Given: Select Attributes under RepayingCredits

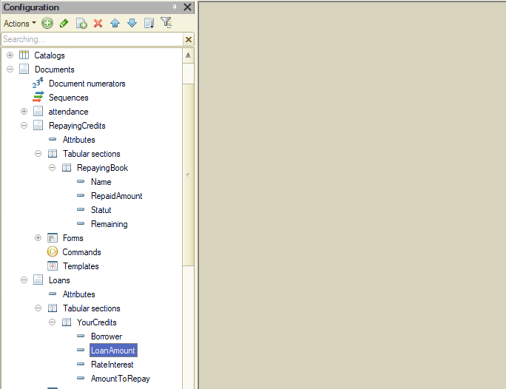Looking at the screenshot, I should click(x=79, y=140).
